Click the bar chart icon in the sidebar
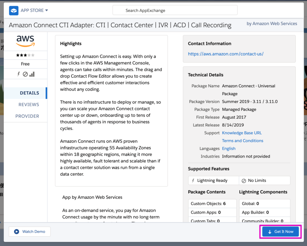The height and width of the screenshot is (246, 307). click(32, 74)
